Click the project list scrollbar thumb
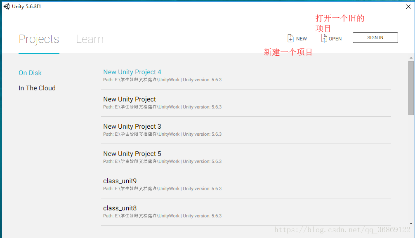This screenshot has width=415, height=238. [x=411, y=88]
